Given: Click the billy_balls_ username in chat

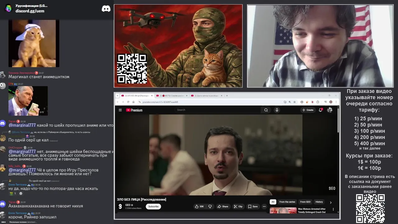Looking at the screenshot, I should (15, 166).
